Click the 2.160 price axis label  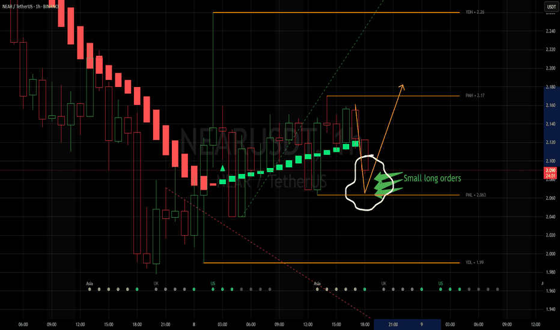click(550, 105)
